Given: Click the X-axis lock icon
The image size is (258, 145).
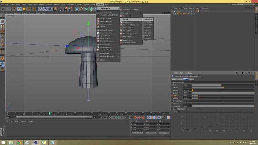Looking at the screenshot, I should 40,9.
